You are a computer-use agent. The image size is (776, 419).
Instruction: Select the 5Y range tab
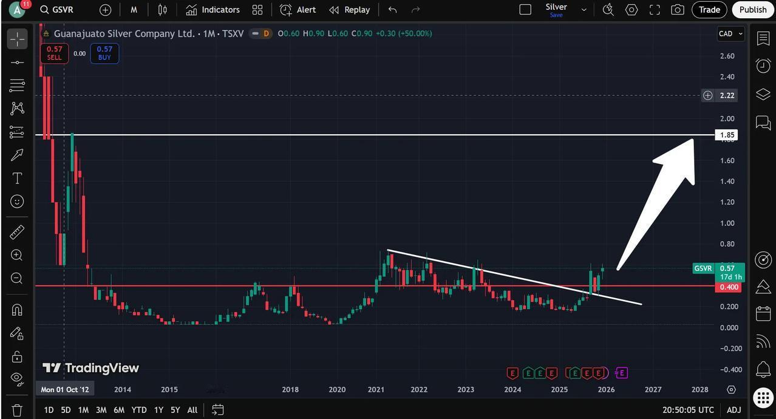coord(175,410)
